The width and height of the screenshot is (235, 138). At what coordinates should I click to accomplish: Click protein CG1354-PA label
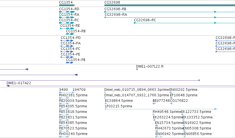coord(71,43)
